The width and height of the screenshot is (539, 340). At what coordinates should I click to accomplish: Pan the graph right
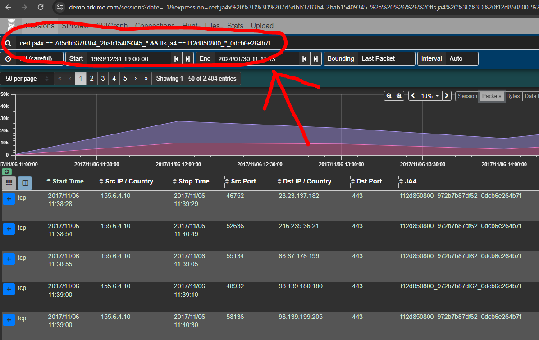click(447, 96)
